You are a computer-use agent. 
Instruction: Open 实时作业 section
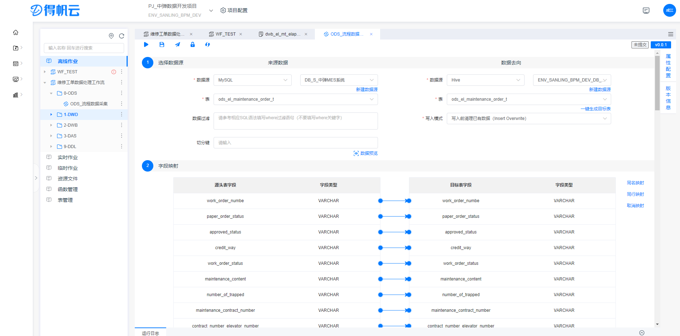68,157
